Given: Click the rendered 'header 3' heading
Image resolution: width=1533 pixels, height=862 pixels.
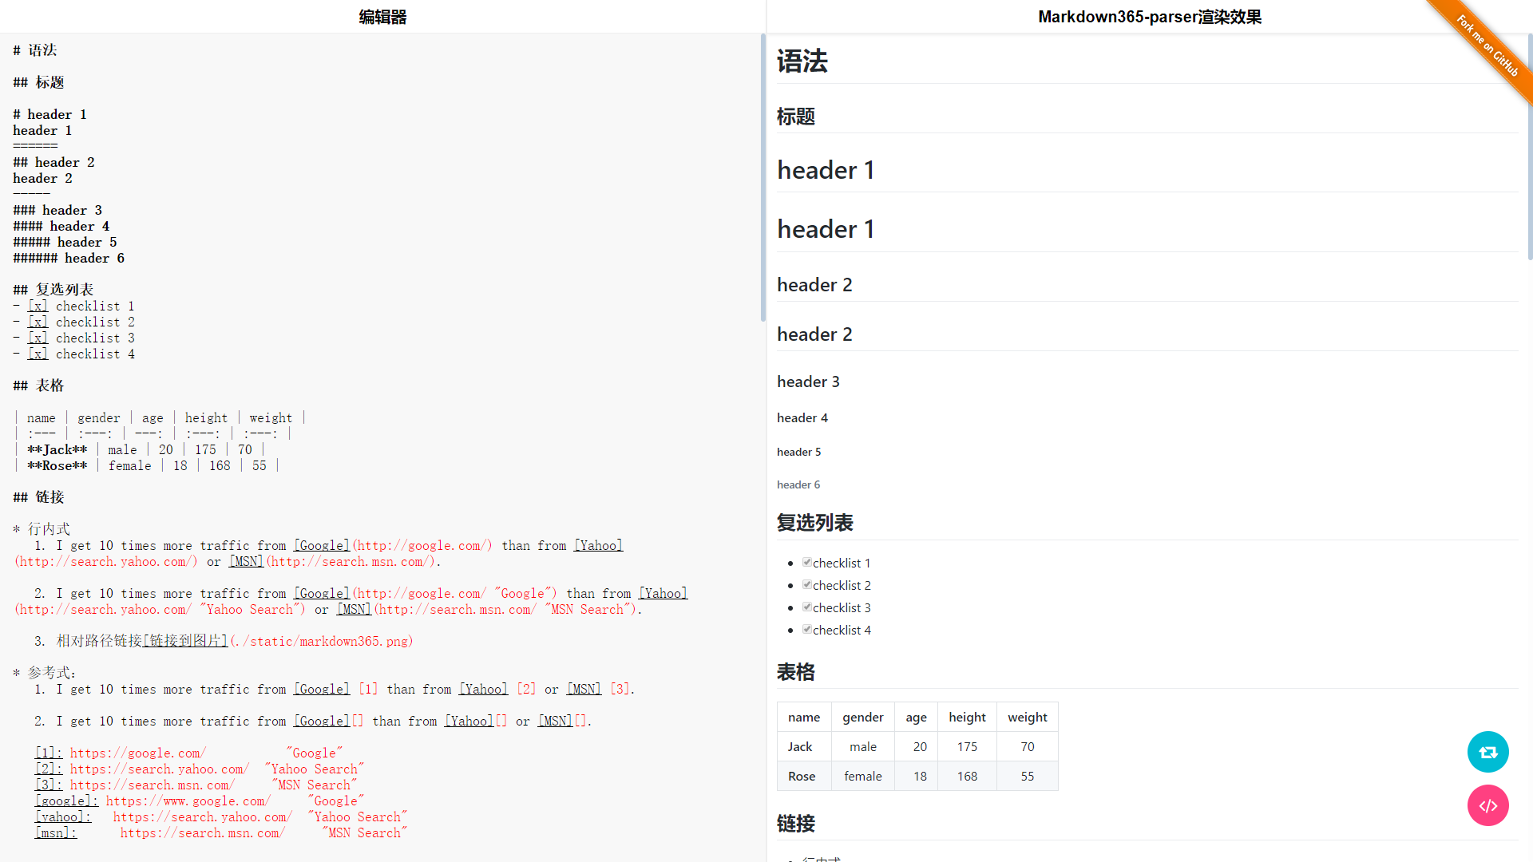Looking at the screenshot, I should click(x=808, y=382).
